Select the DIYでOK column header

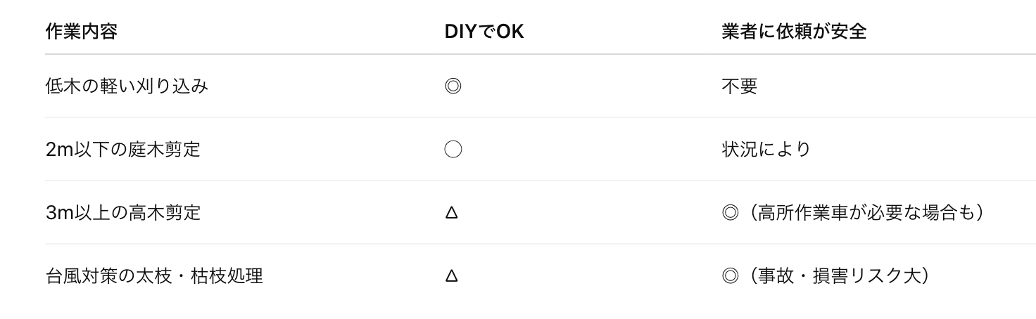(484, 32)
